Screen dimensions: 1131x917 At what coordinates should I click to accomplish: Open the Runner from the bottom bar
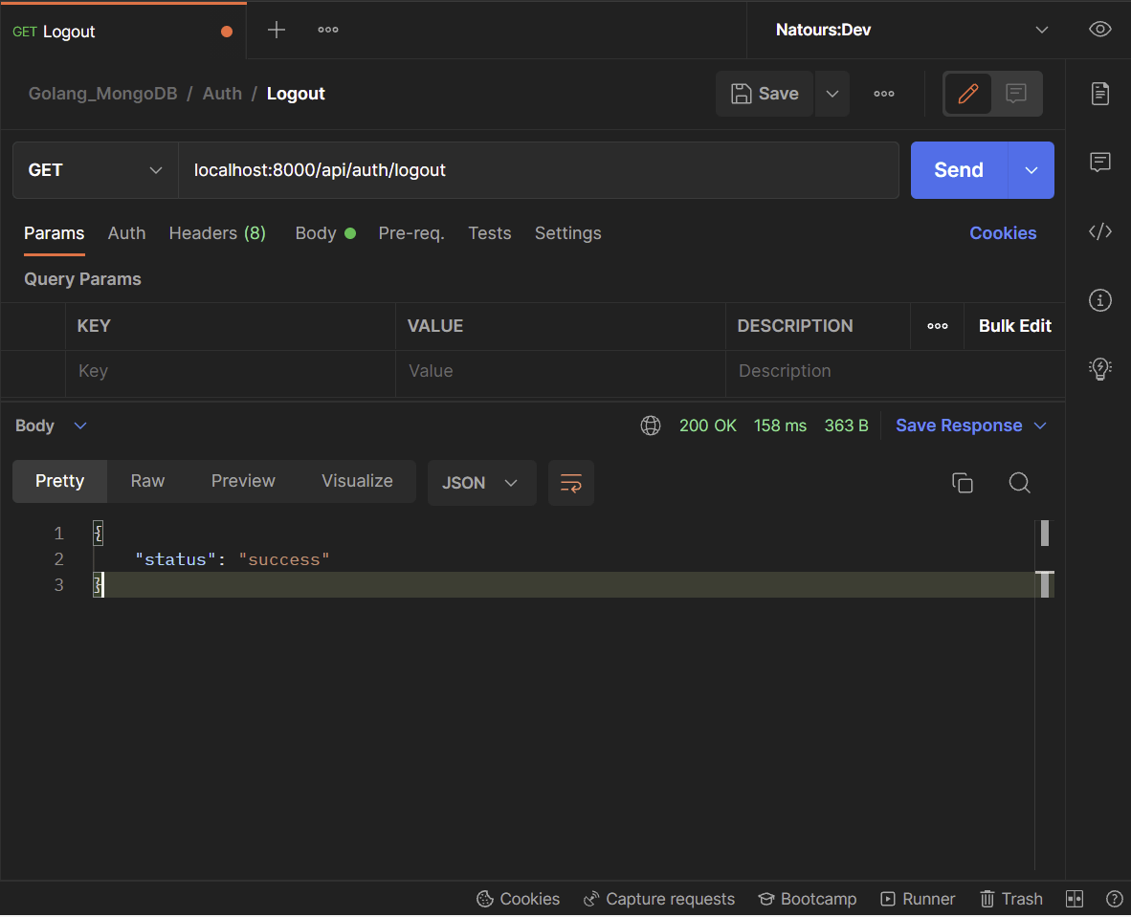917,899
